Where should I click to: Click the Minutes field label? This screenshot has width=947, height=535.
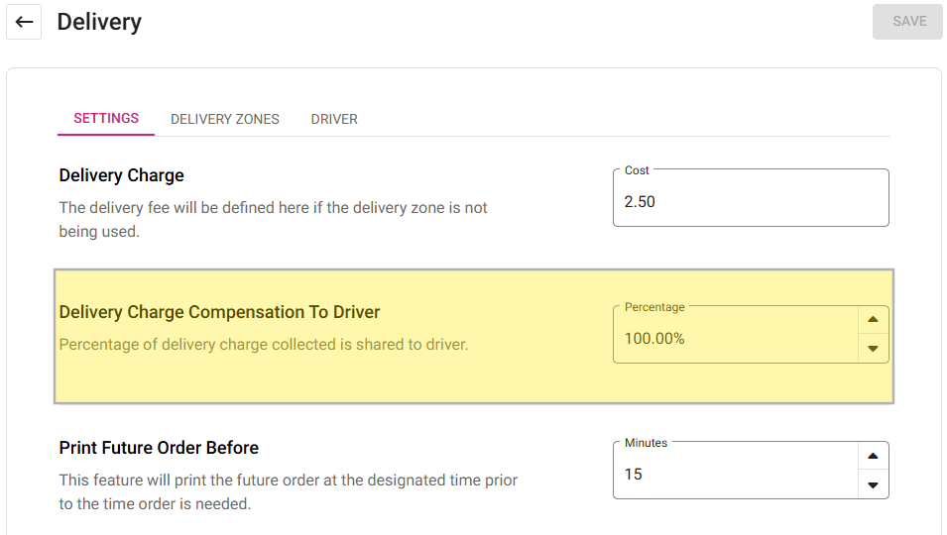pyautogui.click(x=646, y=443)
